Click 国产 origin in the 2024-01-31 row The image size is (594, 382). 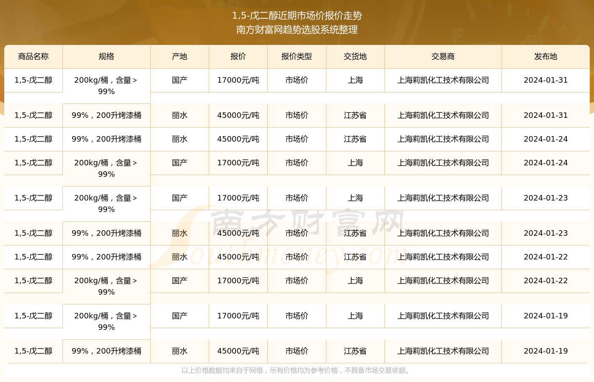pyautogui.click(x=179, y=80)
